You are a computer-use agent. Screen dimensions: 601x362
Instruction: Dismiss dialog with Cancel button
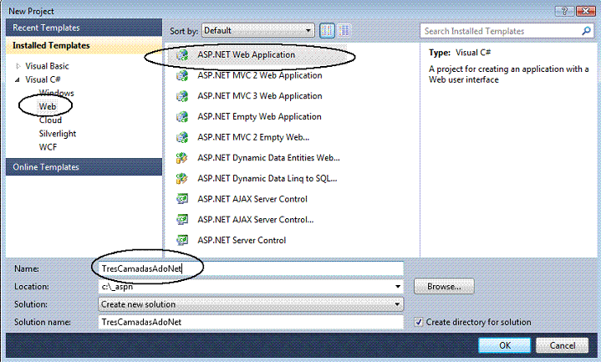[563, 345]
